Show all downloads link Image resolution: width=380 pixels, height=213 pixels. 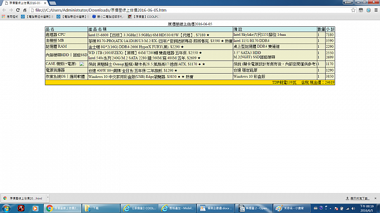(357, 198)
